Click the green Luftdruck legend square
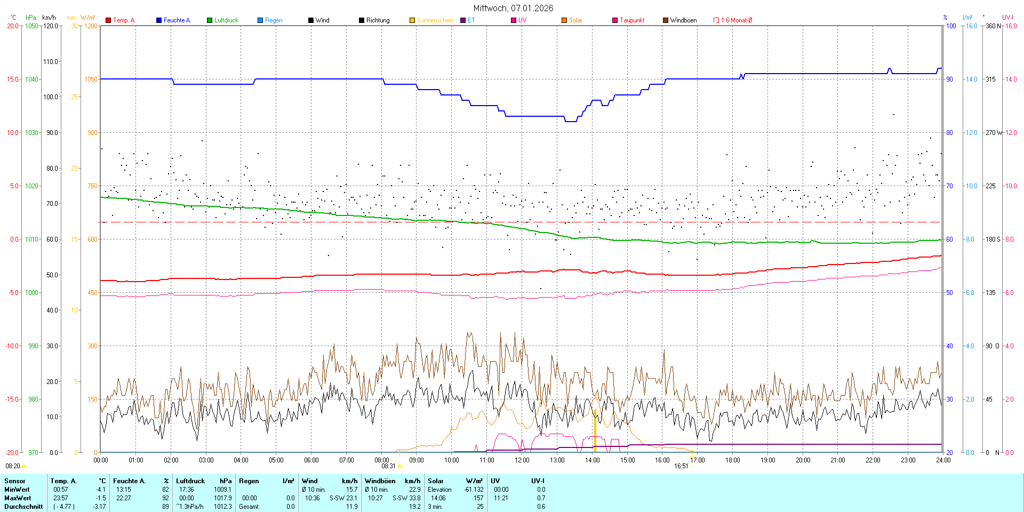The width and height of the screenshot is (1024, 512). point(210,20)
